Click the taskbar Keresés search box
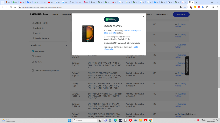This screenshot has height=123, width=220. tap(85, 120)
